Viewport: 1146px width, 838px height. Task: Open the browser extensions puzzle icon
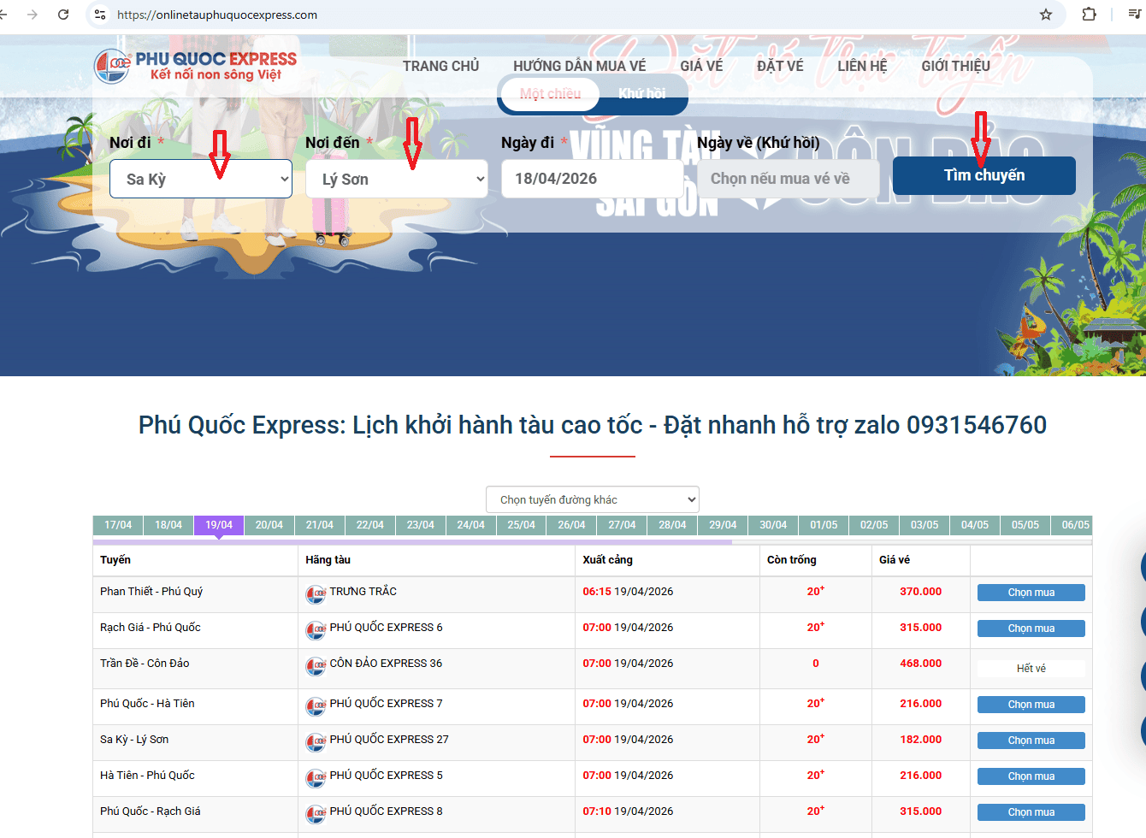1089,15
